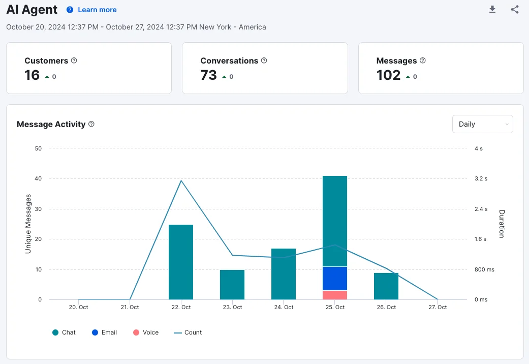This screenshot has height=364, width=529.
Task: Click the Messages count 102
Action: (x=388, y=75)
